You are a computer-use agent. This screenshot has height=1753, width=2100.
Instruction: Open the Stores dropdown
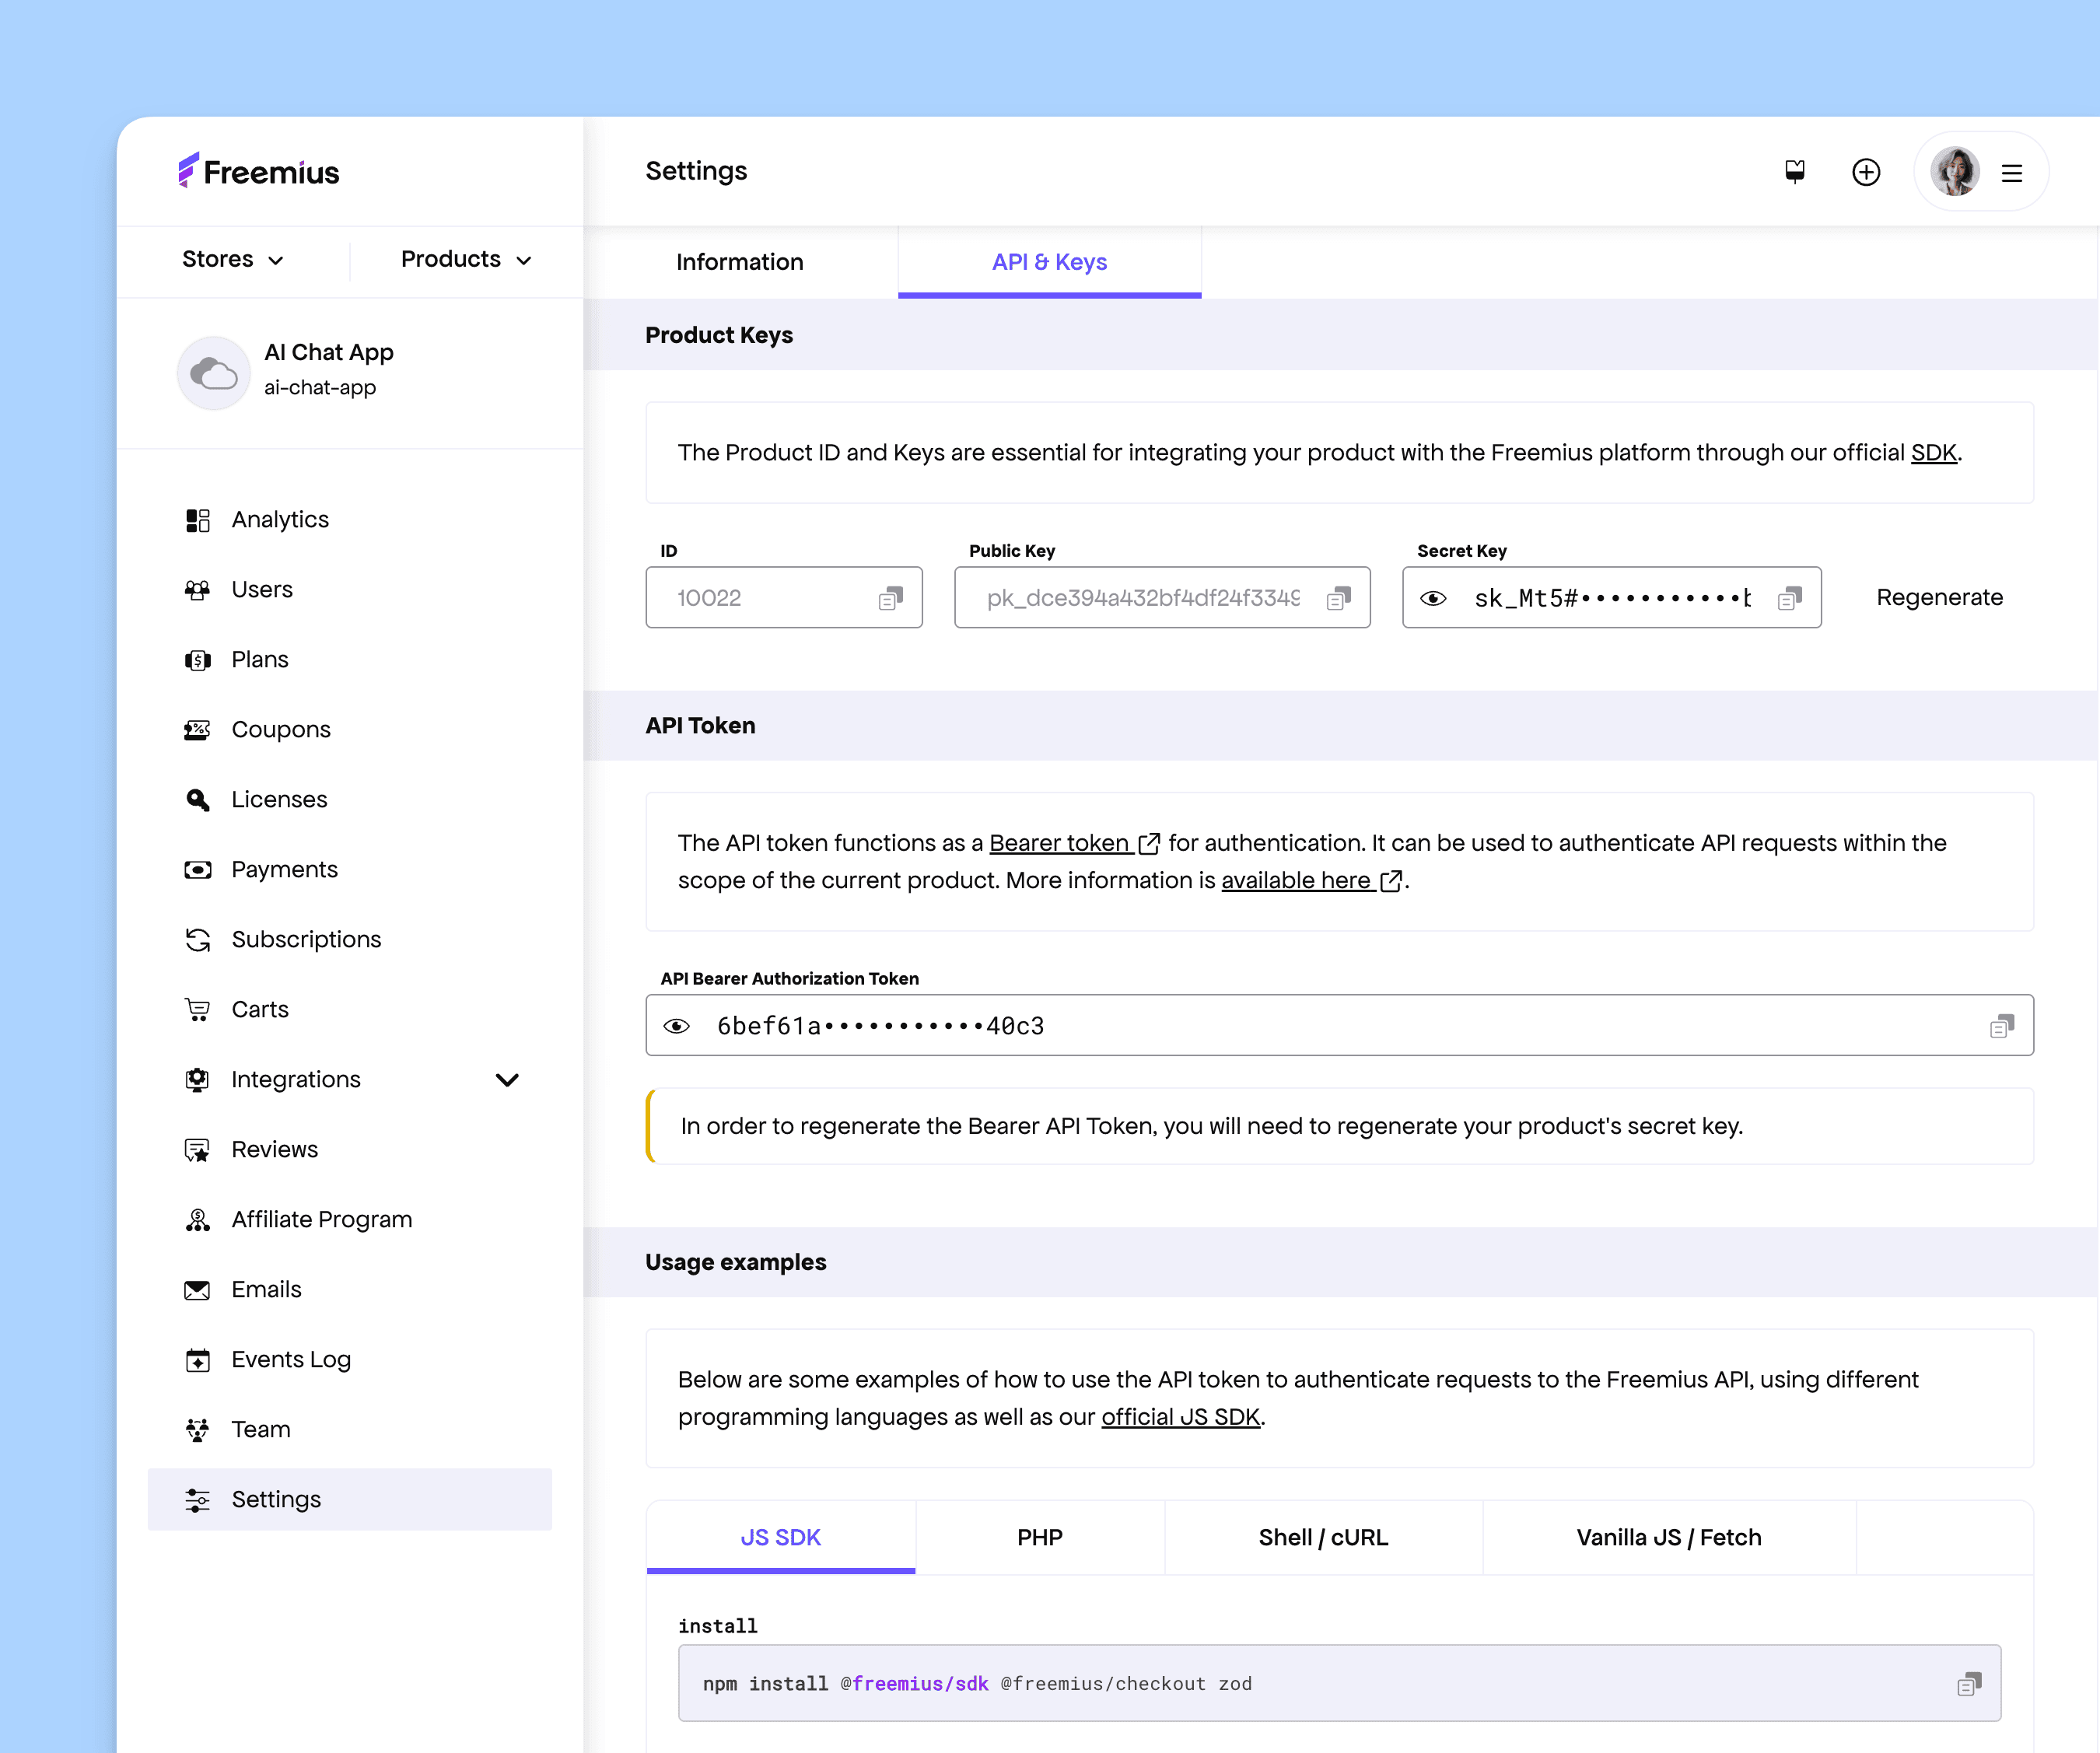tap(233, 260)
